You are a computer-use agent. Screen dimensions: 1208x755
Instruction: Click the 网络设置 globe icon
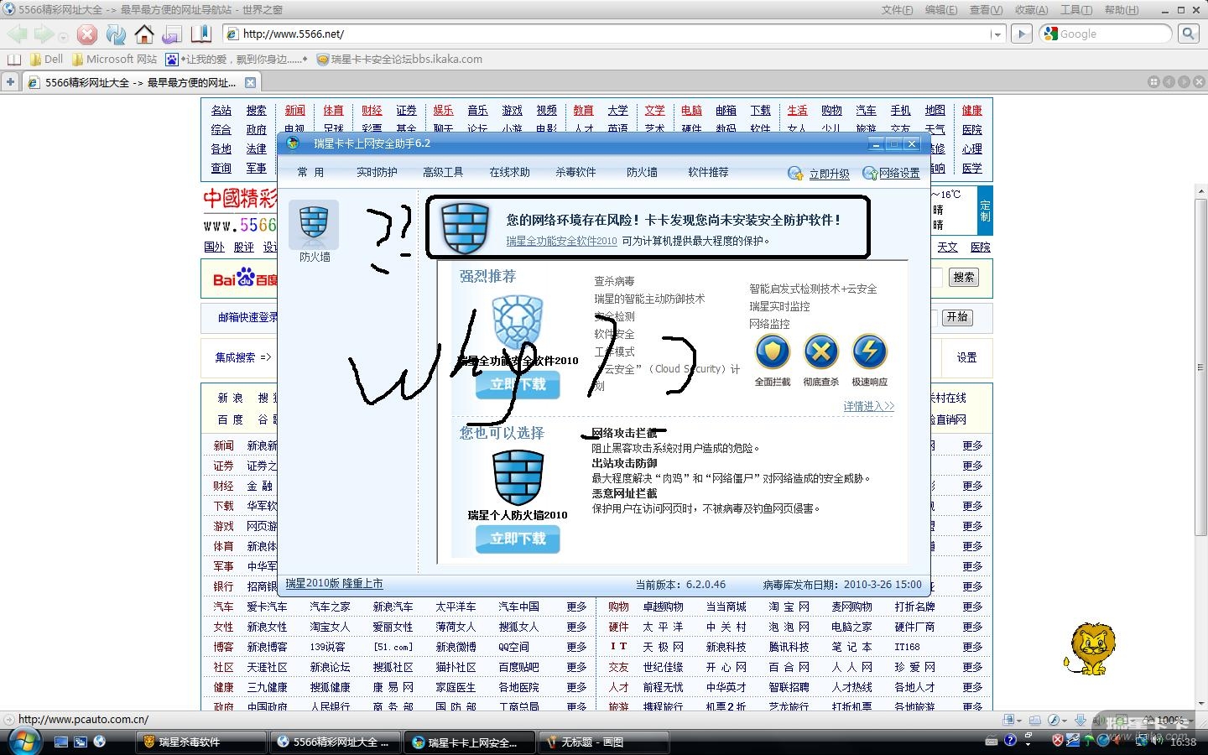click(870, 173)
